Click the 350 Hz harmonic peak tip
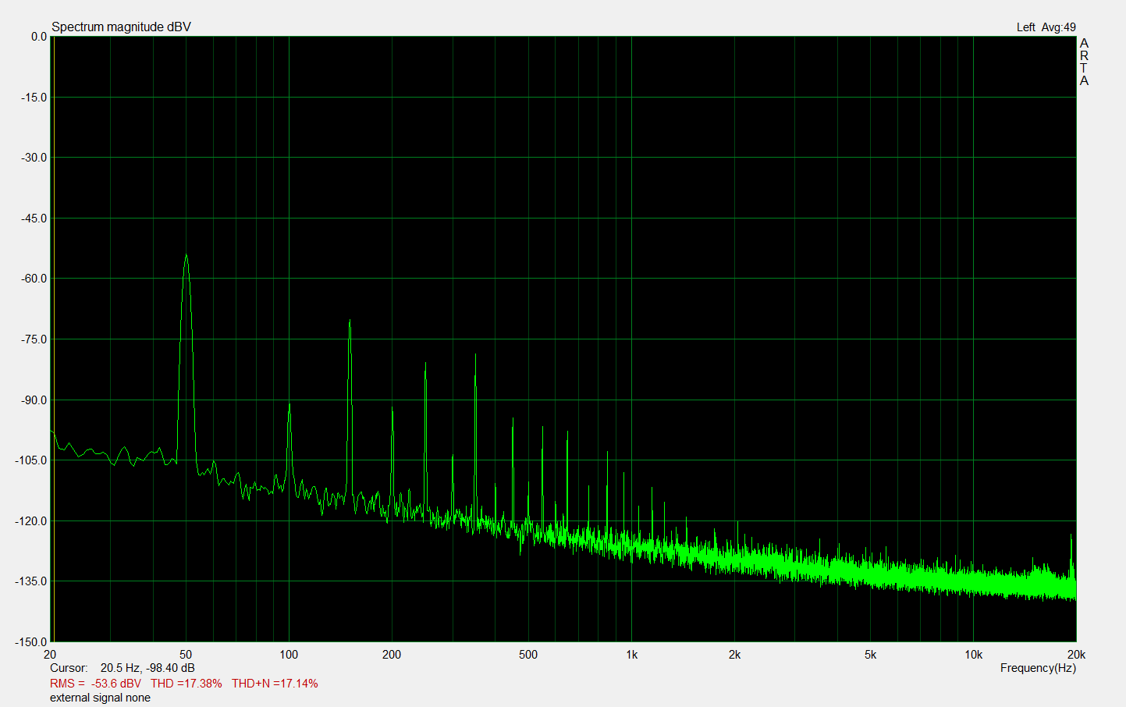Screen dimensions: 1126x707 coord(475,356)
